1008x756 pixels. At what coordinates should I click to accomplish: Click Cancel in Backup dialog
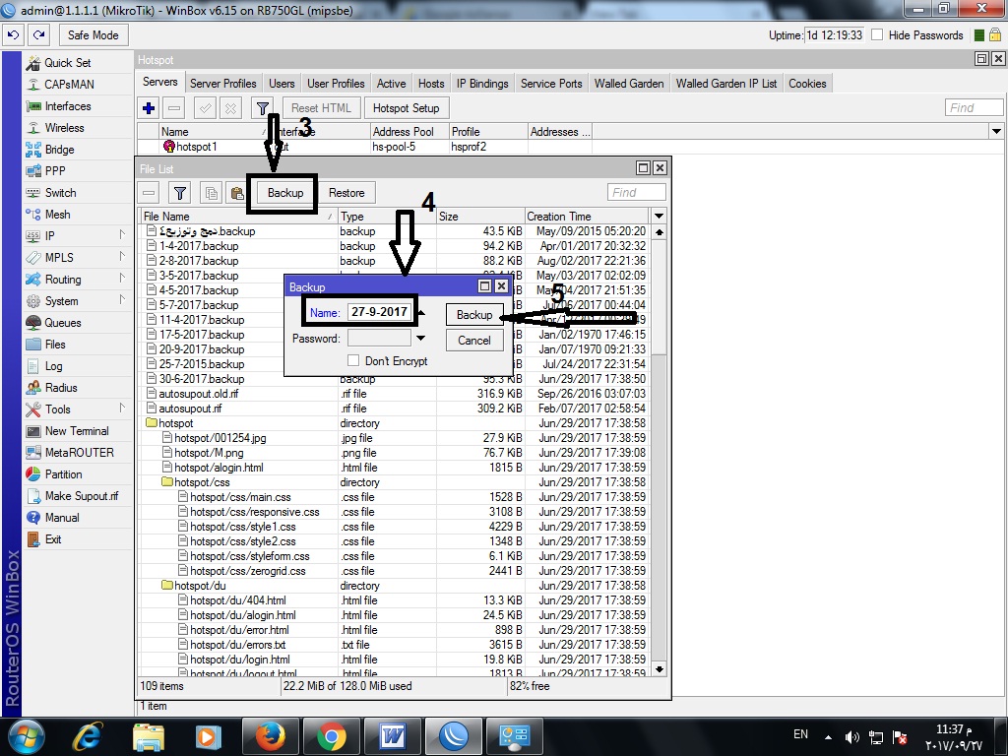coord(474,341)
